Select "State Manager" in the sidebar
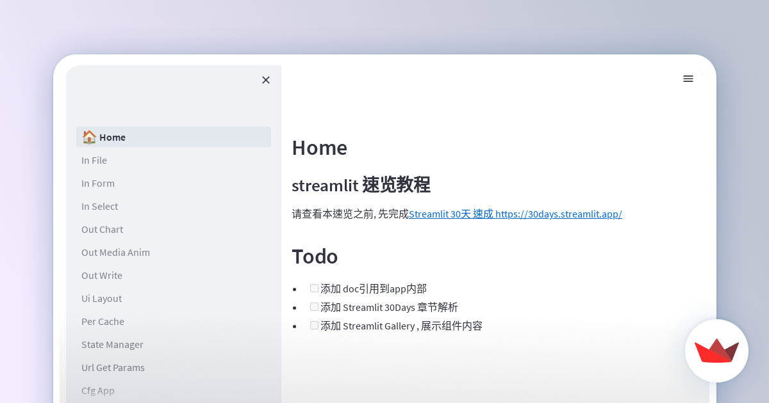The image size is (769, 403). [x=112, y=344]
